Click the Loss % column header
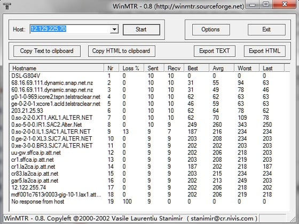The height and width of the screenshot is (224, 299). (131, 68)
